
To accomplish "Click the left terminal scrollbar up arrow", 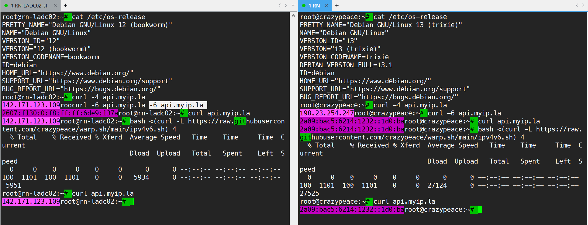I will (293, 16).
